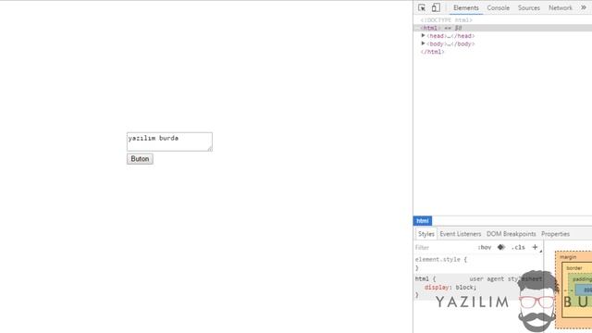
Task: Switch to the Console tab
Action: point(498,7)
